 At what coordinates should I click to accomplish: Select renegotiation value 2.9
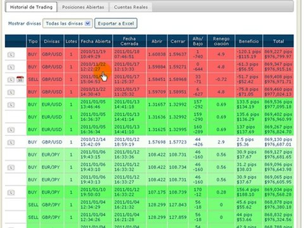tap(221, 142)
